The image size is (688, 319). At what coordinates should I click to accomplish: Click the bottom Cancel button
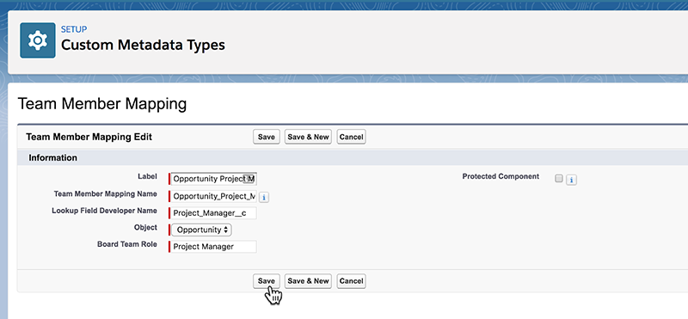point(351,281)
